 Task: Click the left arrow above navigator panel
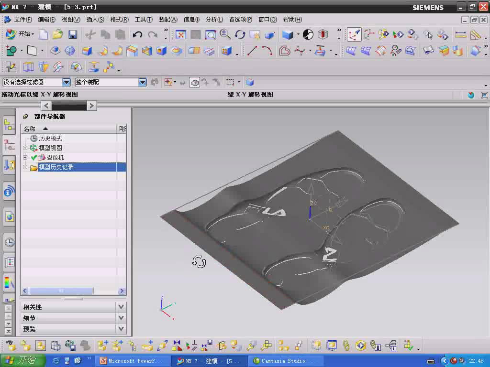click(x=46, y=106)
